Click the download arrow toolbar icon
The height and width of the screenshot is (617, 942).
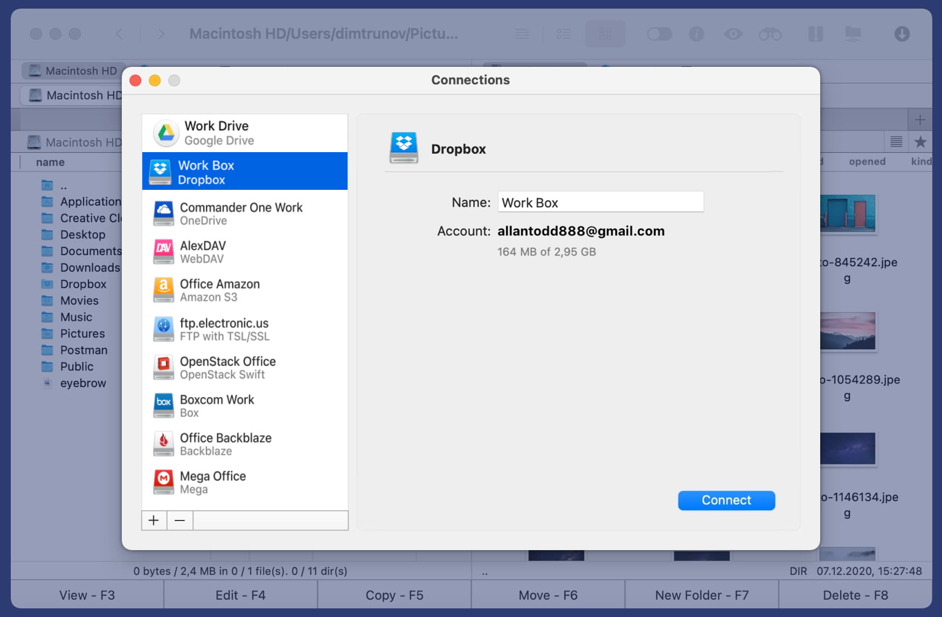point(903,33)
